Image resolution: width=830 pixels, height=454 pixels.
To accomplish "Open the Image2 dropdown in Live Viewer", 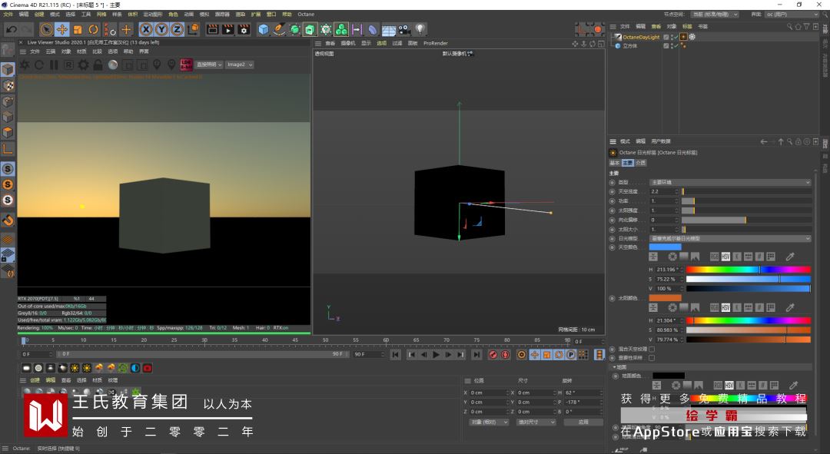I will tap(239, 65).
